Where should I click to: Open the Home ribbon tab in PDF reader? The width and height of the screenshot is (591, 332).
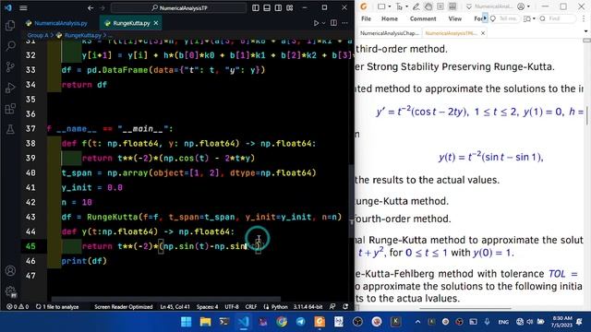390,18
